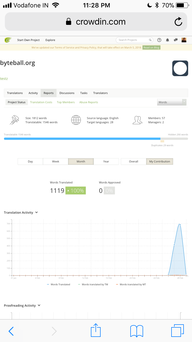Viewport: 192px width, 342px height.
Task: Switch to the Discussions tab
Action: point(67,93)
